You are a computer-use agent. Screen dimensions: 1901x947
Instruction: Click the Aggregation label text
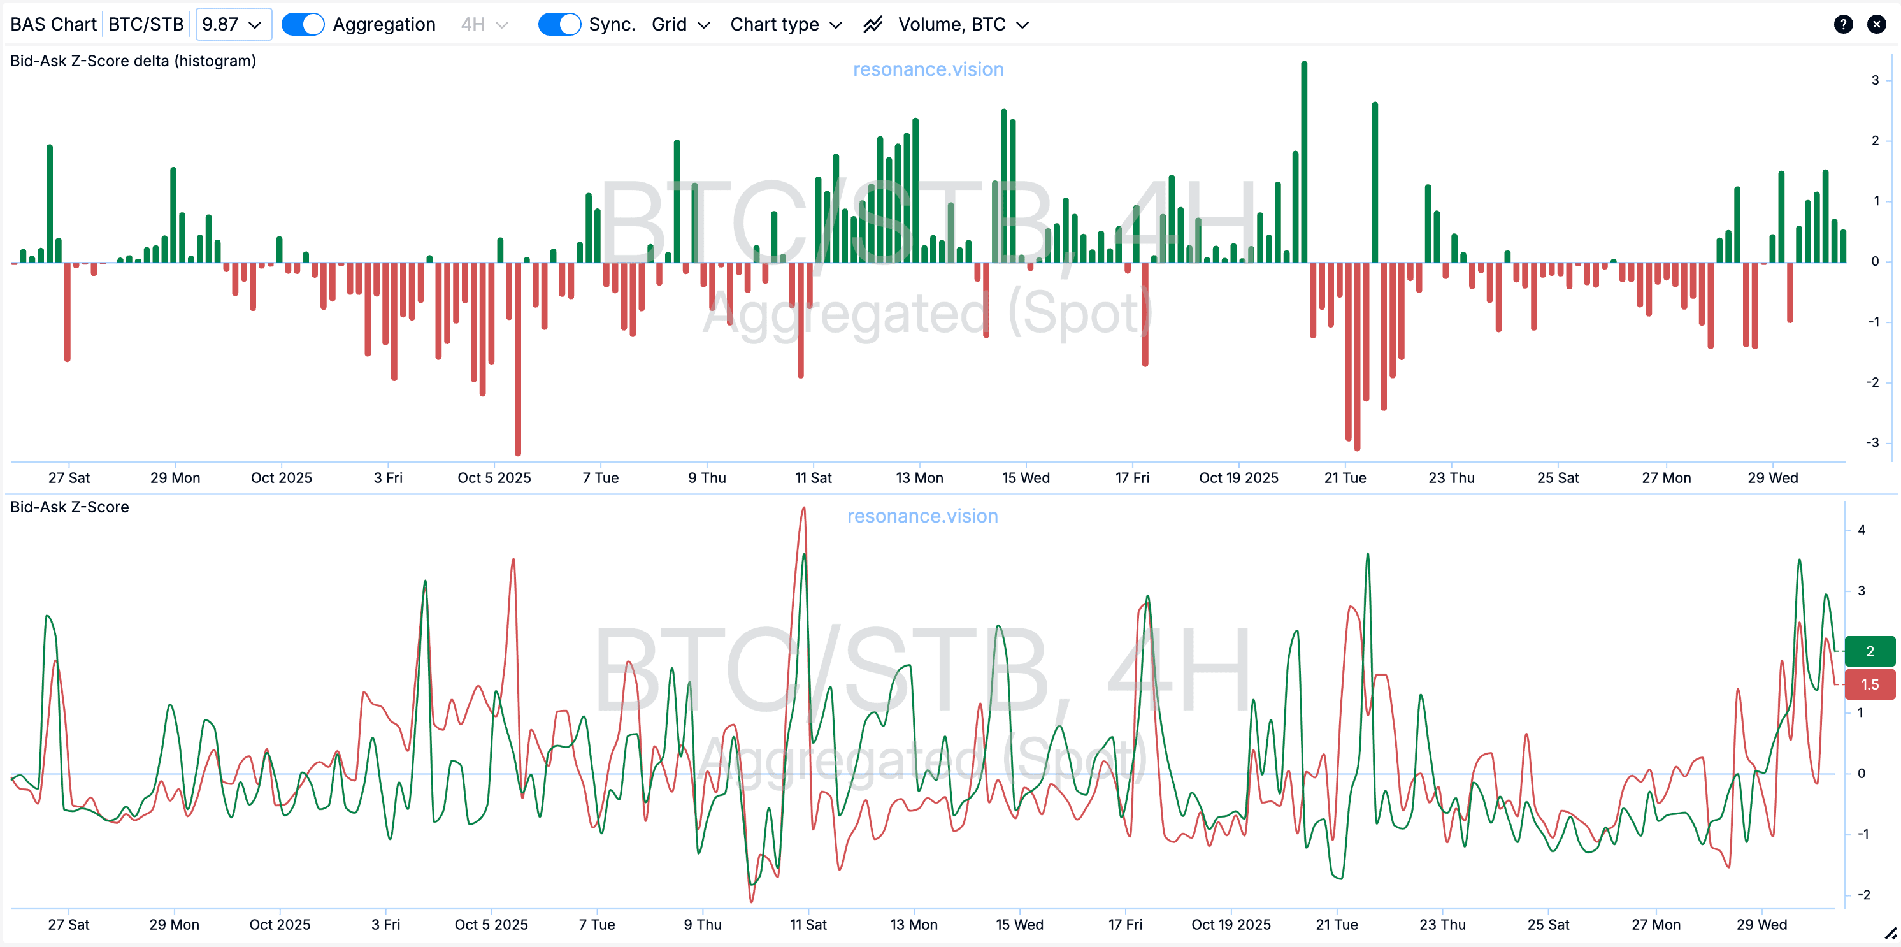coord(384,24)
